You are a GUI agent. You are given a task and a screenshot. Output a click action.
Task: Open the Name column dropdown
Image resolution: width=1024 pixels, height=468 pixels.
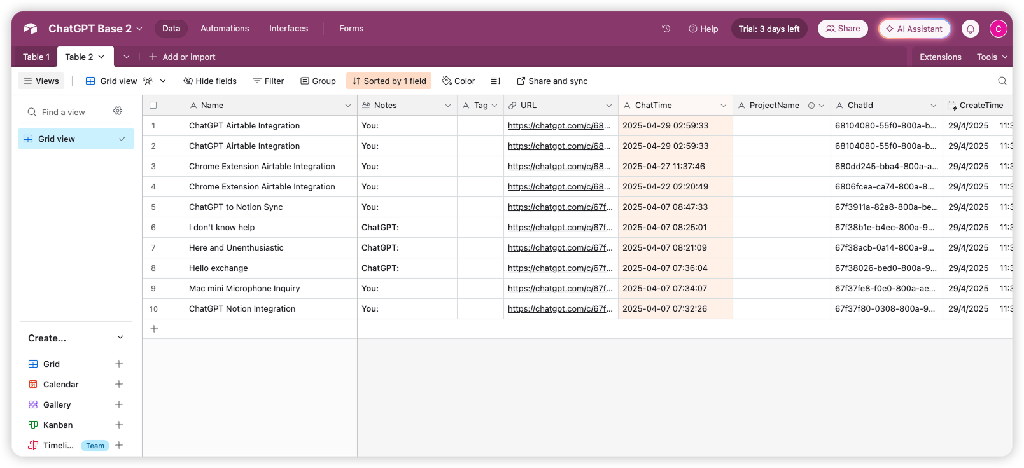pyautogui.click(x=348, y=106)
